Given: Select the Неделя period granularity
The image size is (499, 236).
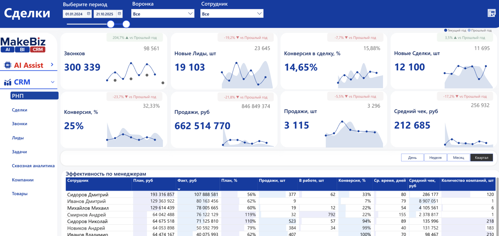Looking at the screenshot, I should tap(435, 157).
